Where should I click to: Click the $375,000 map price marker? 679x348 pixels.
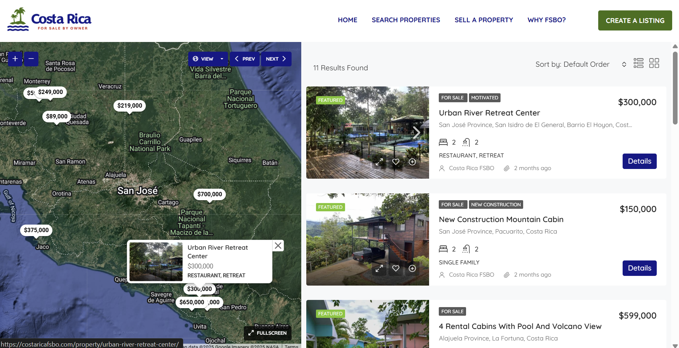point(36,230)
